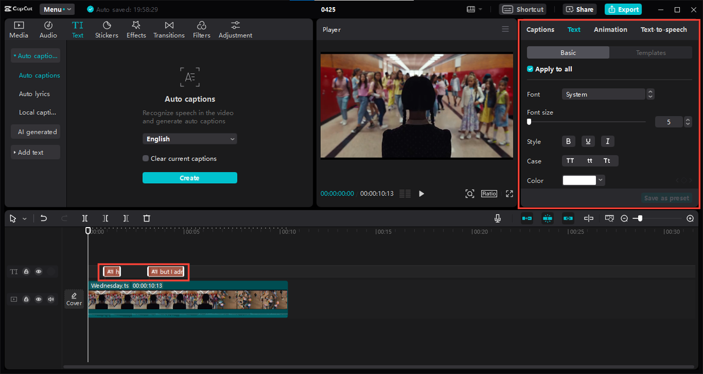
Task: Click the Create captions button
Action: [x=189, y=178]
